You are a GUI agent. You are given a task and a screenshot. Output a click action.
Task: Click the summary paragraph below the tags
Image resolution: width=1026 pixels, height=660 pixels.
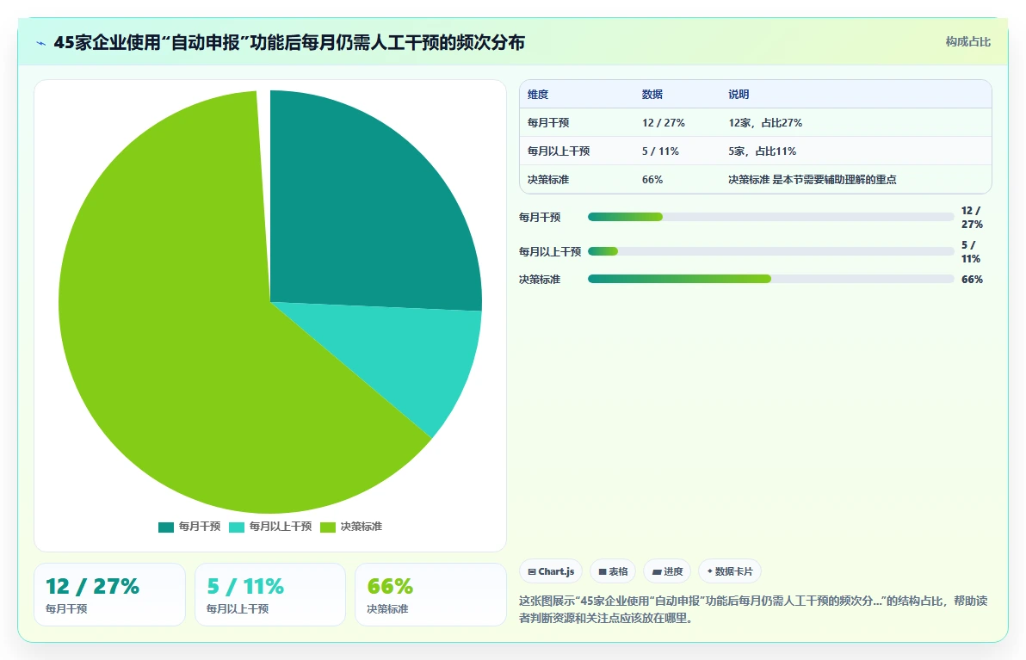(753, 609)
